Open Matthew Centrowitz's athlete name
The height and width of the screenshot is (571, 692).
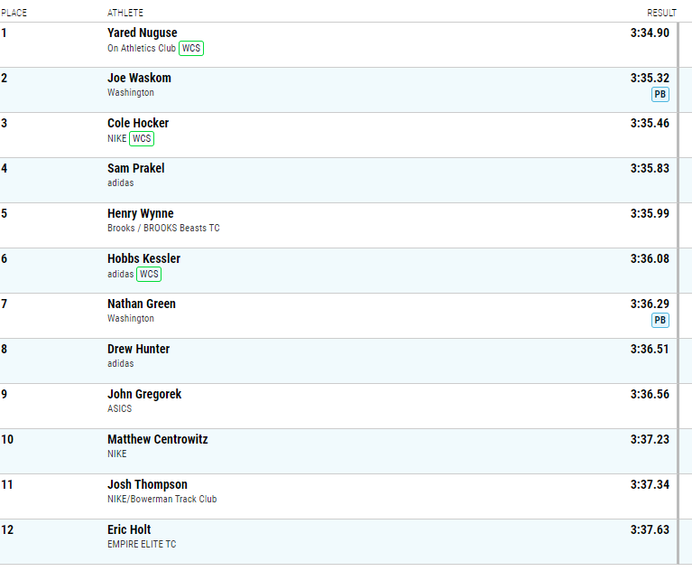click(158, 439)
